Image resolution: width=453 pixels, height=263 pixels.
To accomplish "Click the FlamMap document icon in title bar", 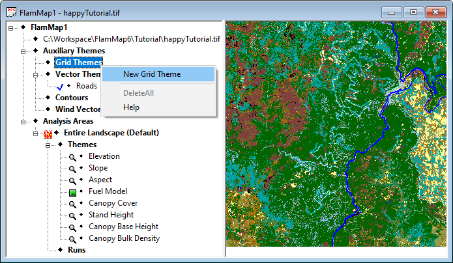I will coord(12,12).
